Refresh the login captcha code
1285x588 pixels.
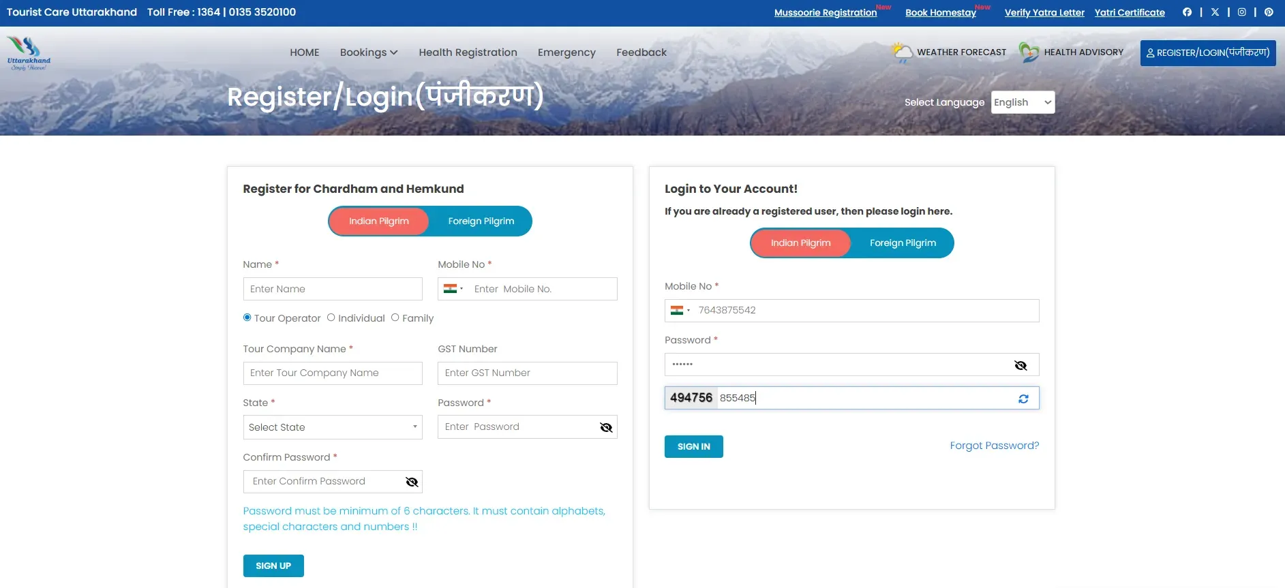(1023, 399)
